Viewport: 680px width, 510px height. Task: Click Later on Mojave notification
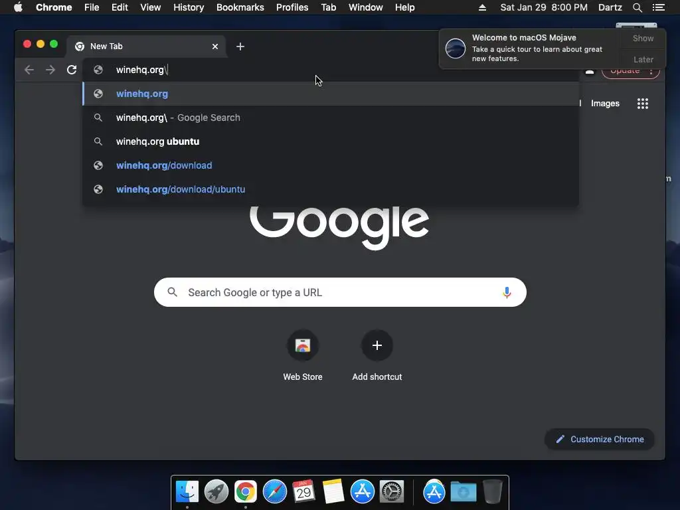click(x=643, y=59)
